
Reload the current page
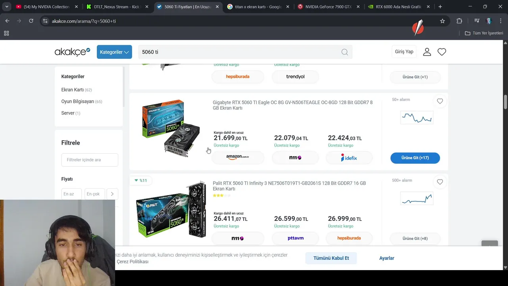tap(31, 21)
